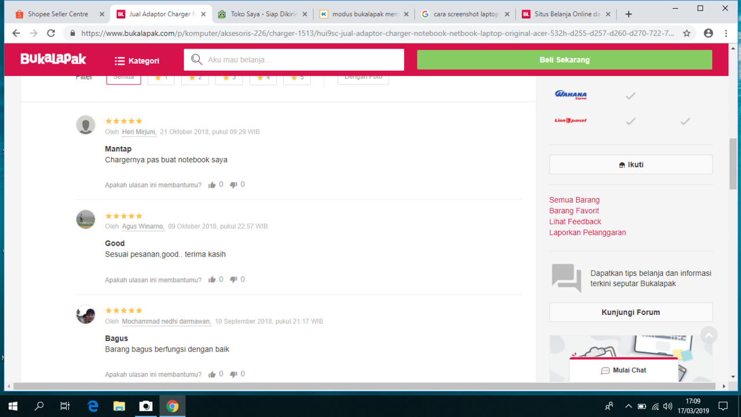This screenshot has height=417, width=741.
Task: Open Heri Mirjuni's profile avatar
Action: point(86,125)
